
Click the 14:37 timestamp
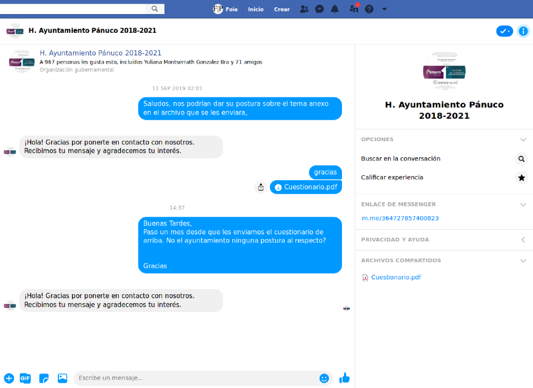[x=177, y=208]
